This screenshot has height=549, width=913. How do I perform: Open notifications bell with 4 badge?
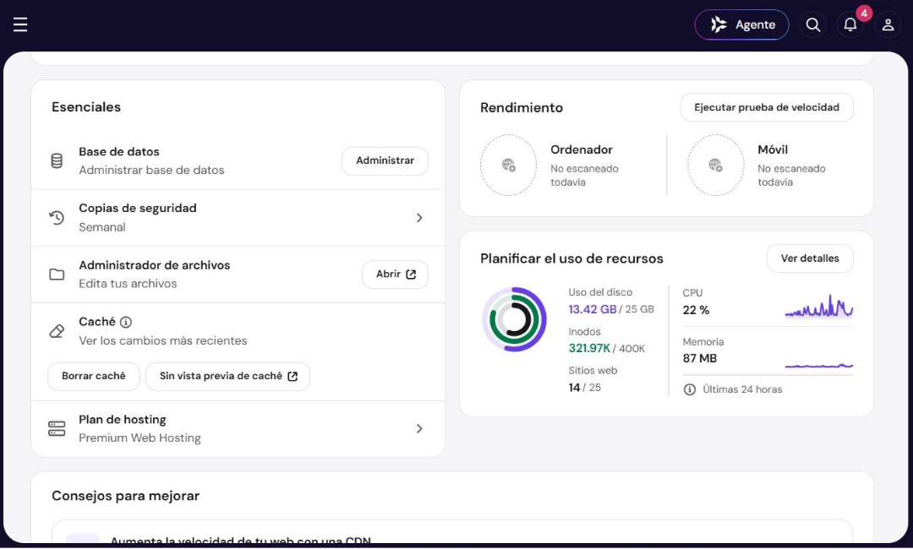pos(850,25)
